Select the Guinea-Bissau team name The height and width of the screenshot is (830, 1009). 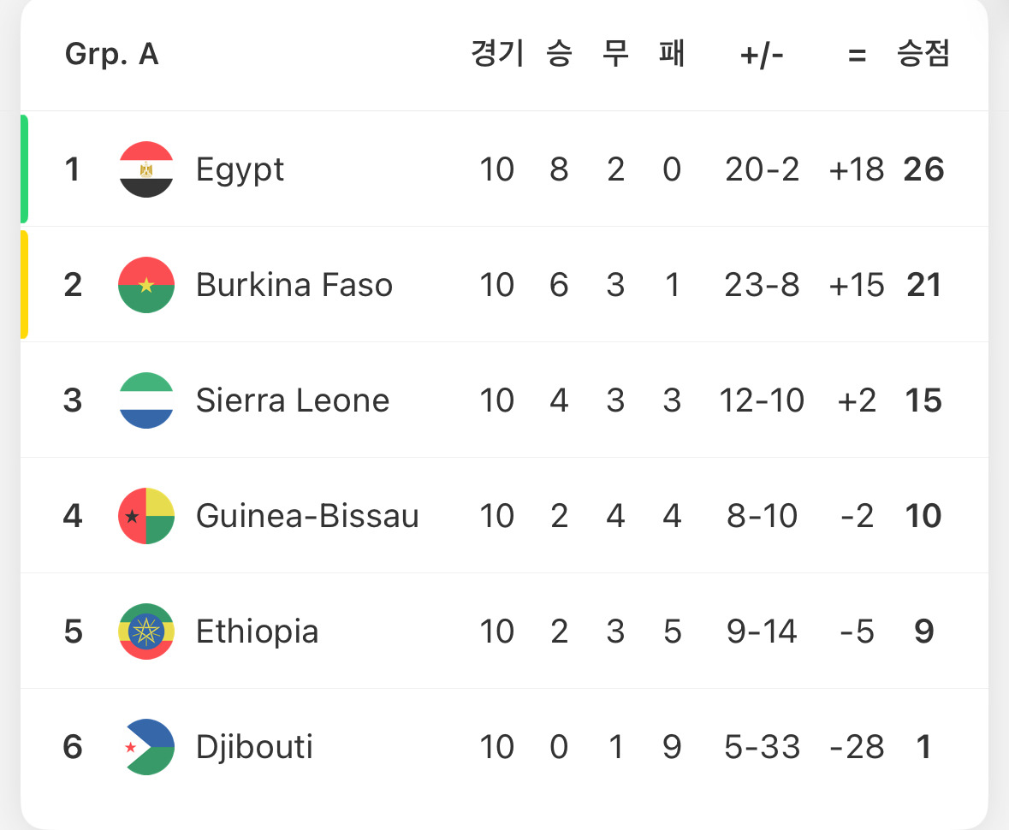(x=307, y=516)
